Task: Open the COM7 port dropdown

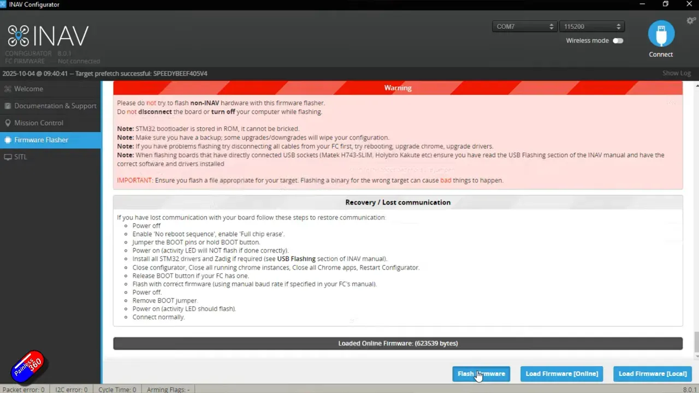Action: point(524,26)
